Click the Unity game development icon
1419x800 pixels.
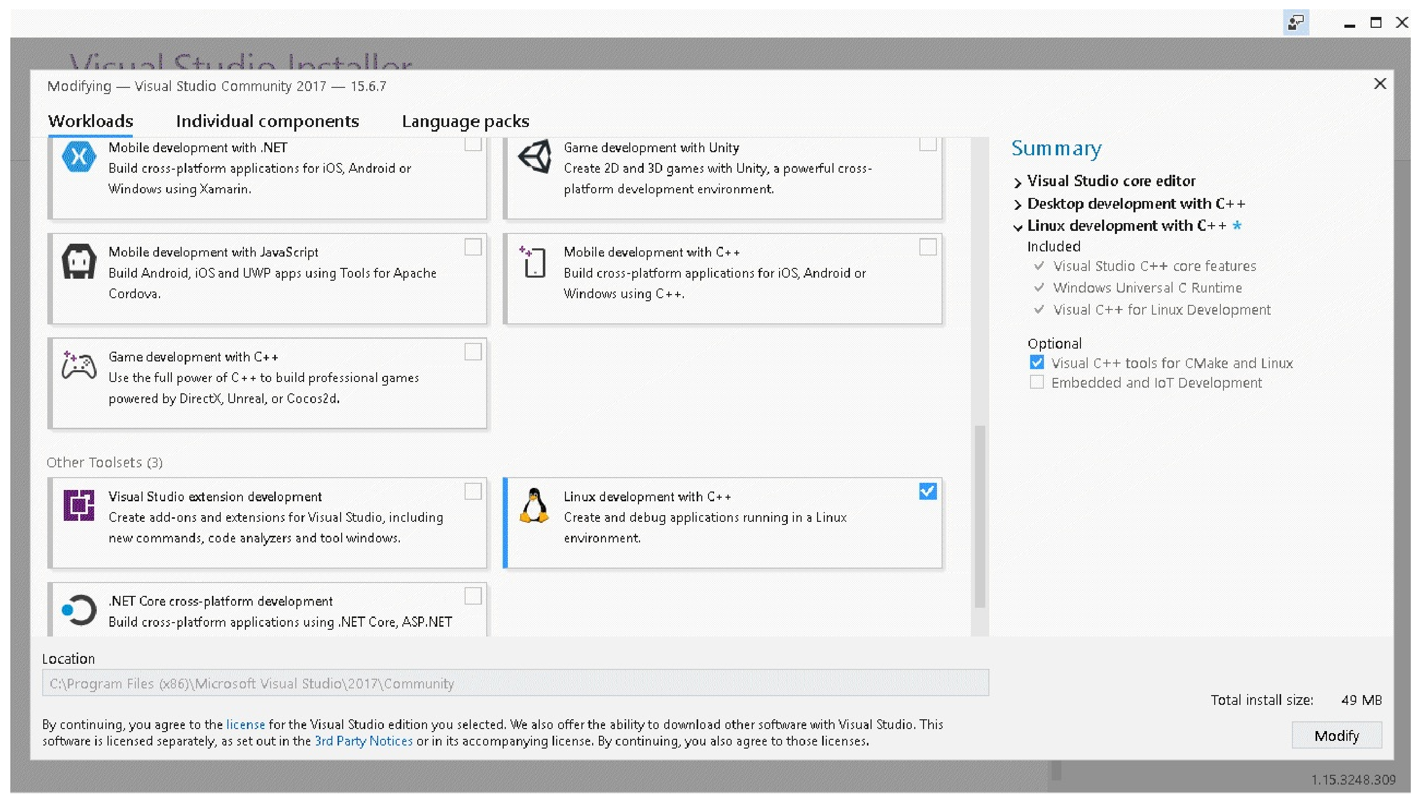(x=535, y=157)
